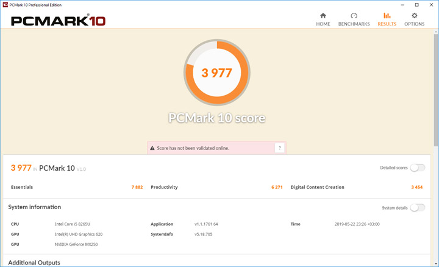
Task: Click the scrollbar up arrow
Action: (436, 32)
